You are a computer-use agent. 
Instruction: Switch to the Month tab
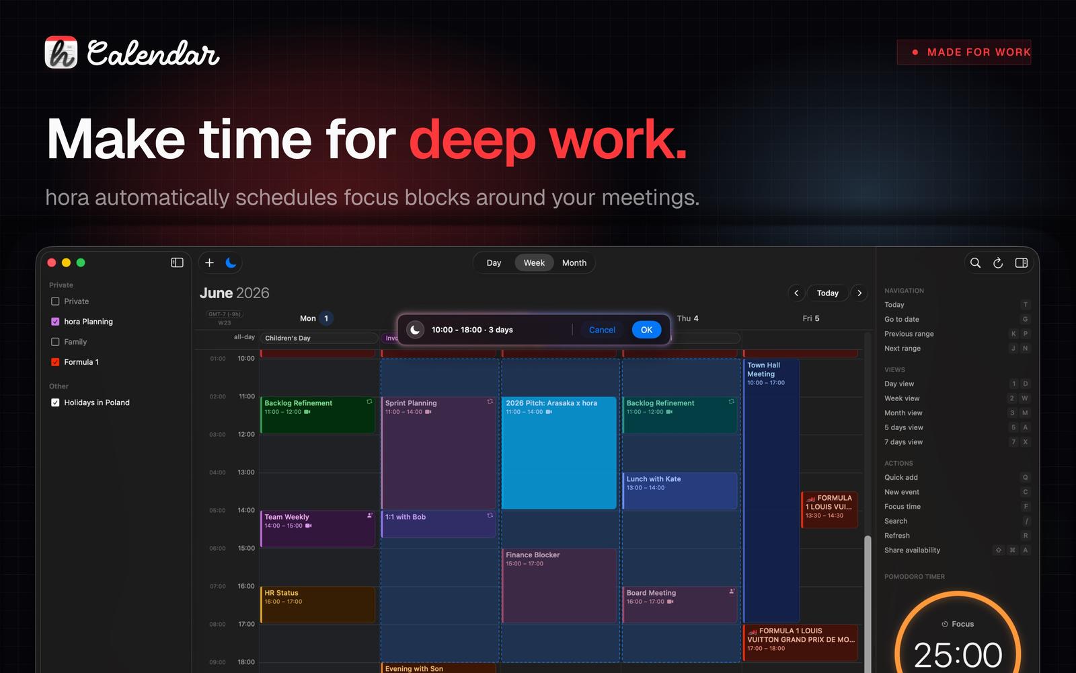coord(574,262)
